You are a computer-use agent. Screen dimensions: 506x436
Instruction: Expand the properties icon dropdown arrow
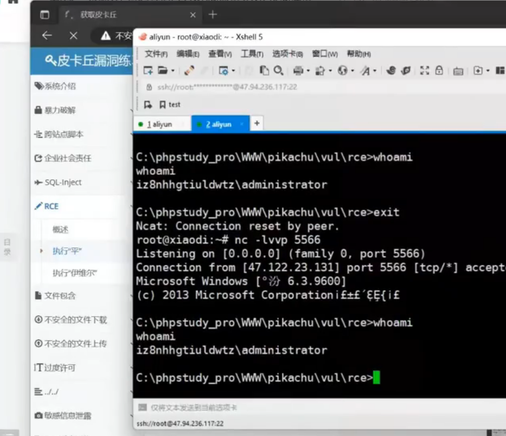(233, 71)
